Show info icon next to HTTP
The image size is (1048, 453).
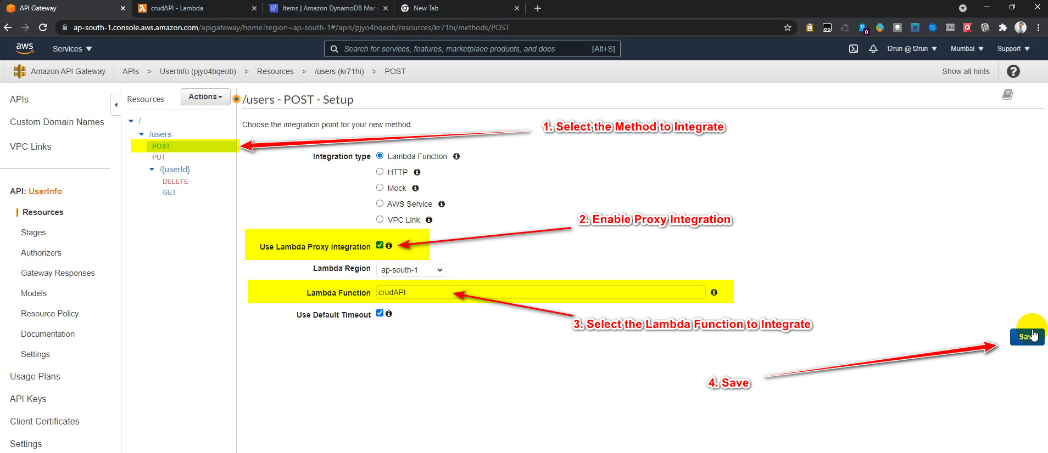pyautogui.click(x=417, y=172)
